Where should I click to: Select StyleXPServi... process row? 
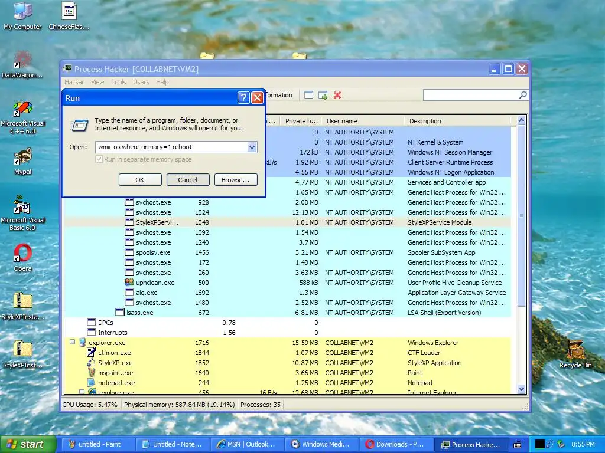pyautogui.click(x=288, y=222)
